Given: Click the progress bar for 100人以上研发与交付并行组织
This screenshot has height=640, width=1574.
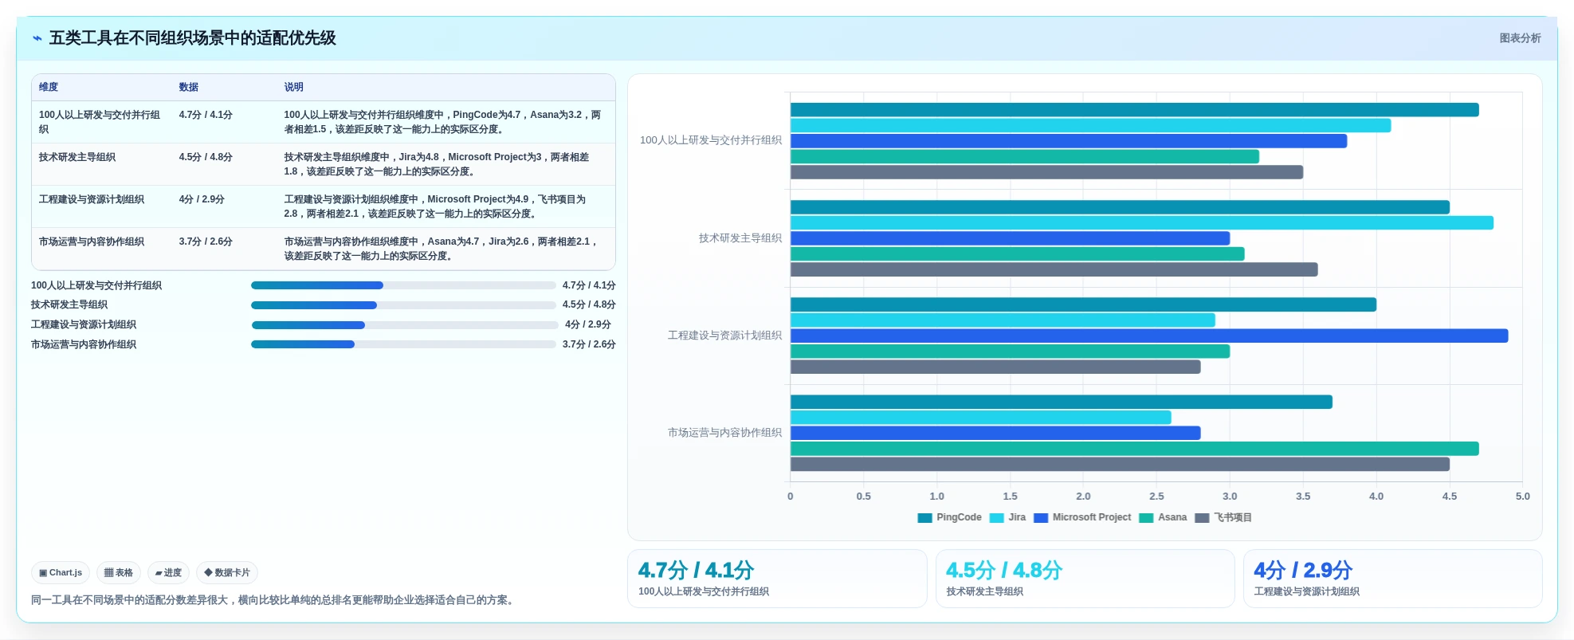Looking at the screenshot, I should tap(403, 285).
